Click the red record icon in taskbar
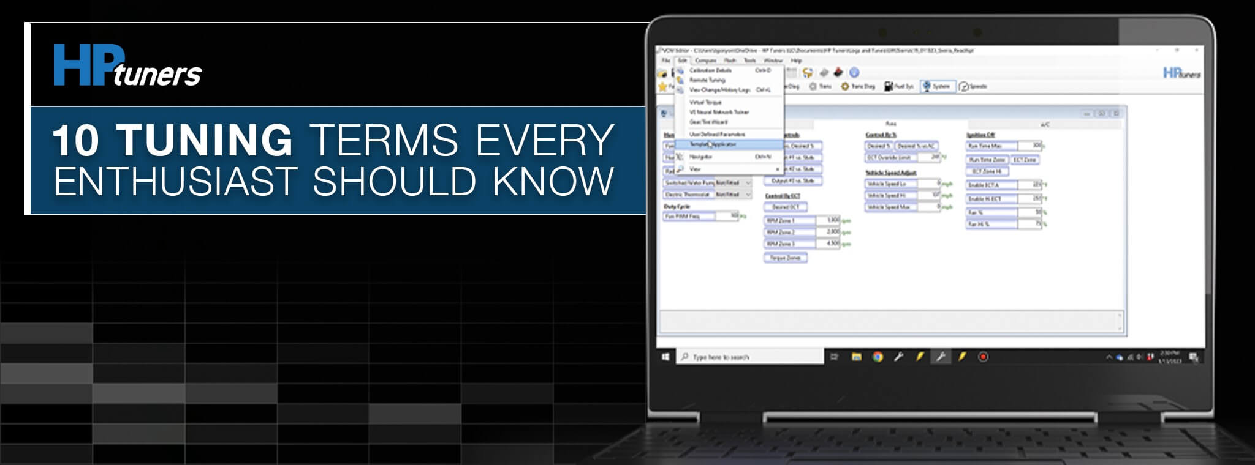Screen dimensions: 1255x465 983,357
